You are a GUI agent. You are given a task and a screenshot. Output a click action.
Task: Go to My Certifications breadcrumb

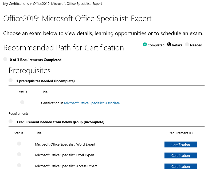pos(16,4)
